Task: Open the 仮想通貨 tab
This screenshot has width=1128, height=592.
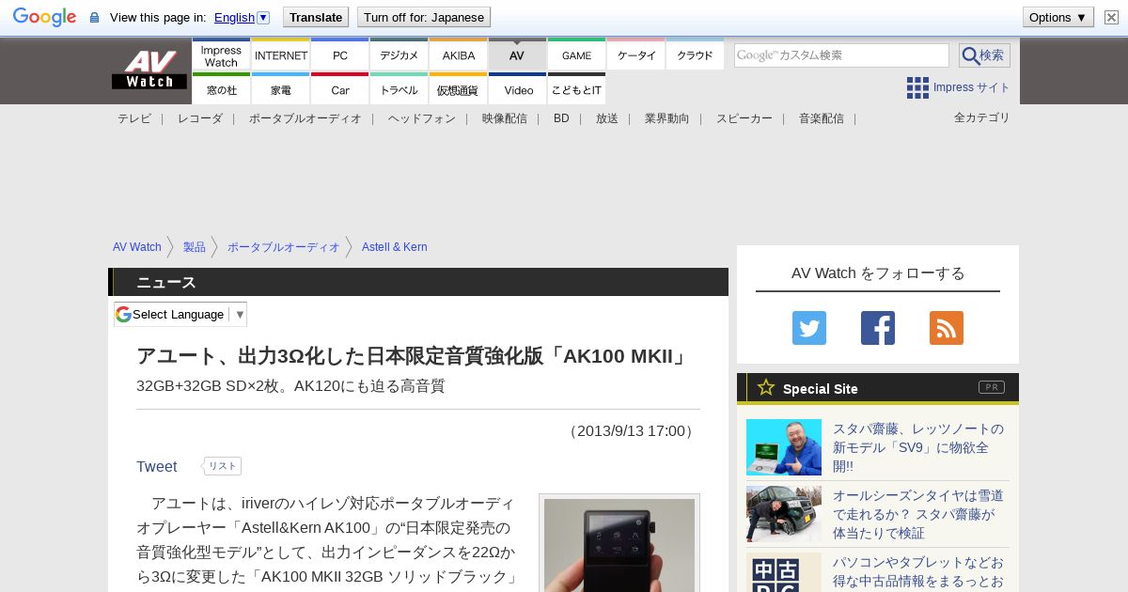Action: click(x=459, y=89)
